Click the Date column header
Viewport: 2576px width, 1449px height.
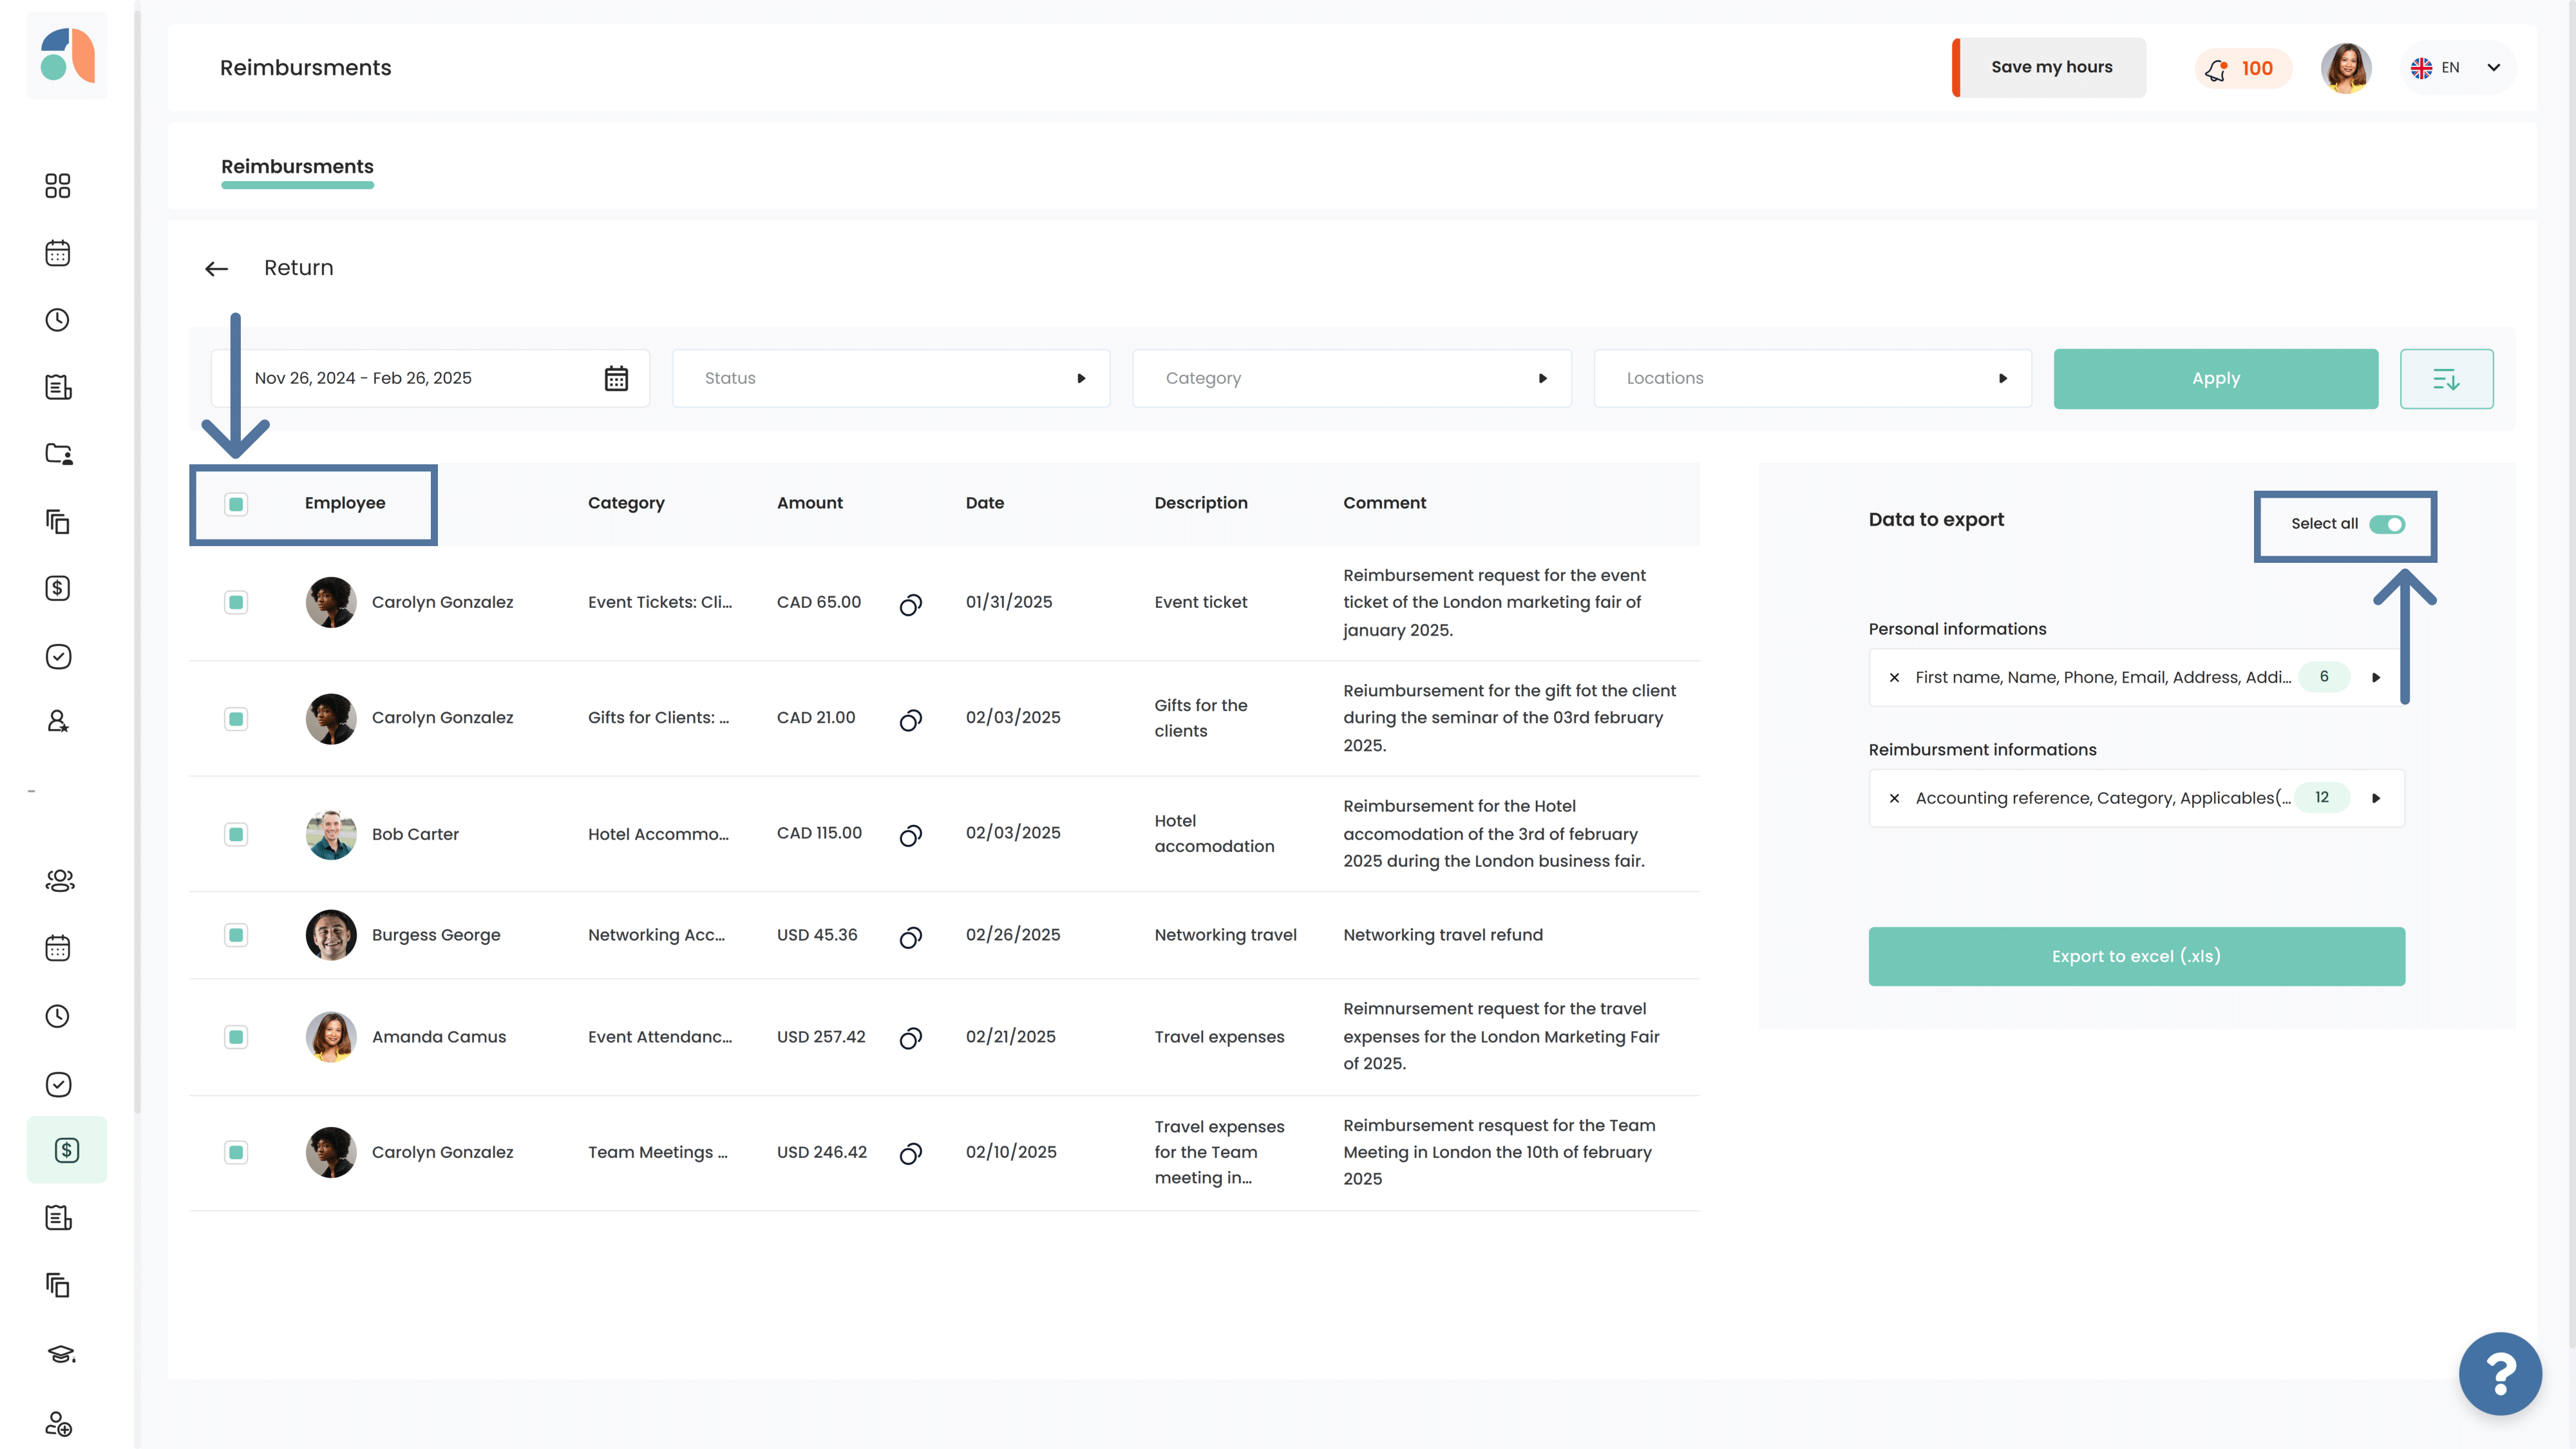(984, 503)
